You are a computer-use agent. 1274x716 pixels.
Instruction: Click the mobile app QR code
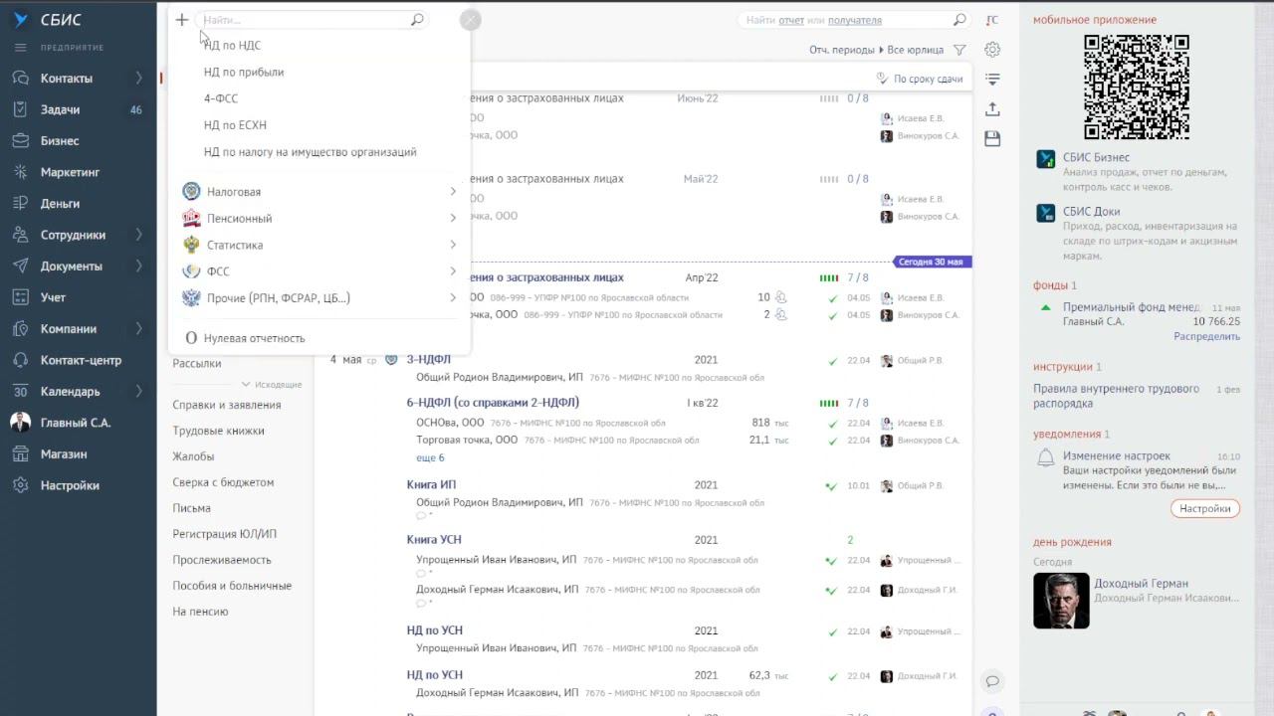tap(1136, 88)
